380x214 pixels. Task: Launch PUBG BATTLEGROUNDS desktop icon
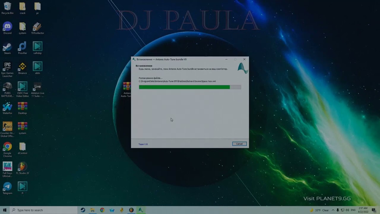pos(7,89)
